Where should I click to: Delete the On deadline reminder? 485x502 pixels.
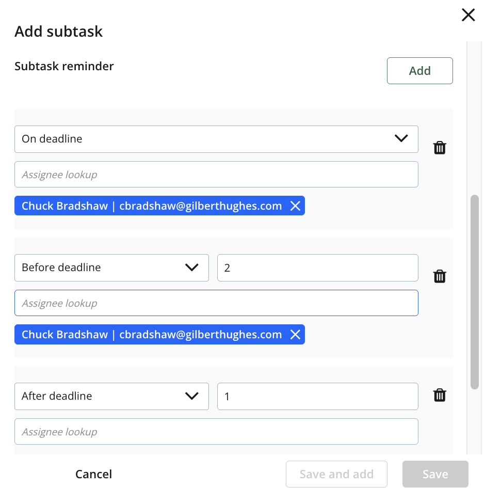click(440, 148)
